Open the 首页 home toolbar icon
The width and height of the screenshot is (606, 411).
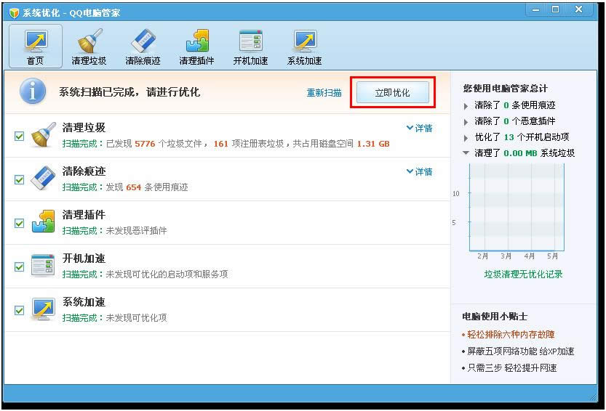[36, 46]
